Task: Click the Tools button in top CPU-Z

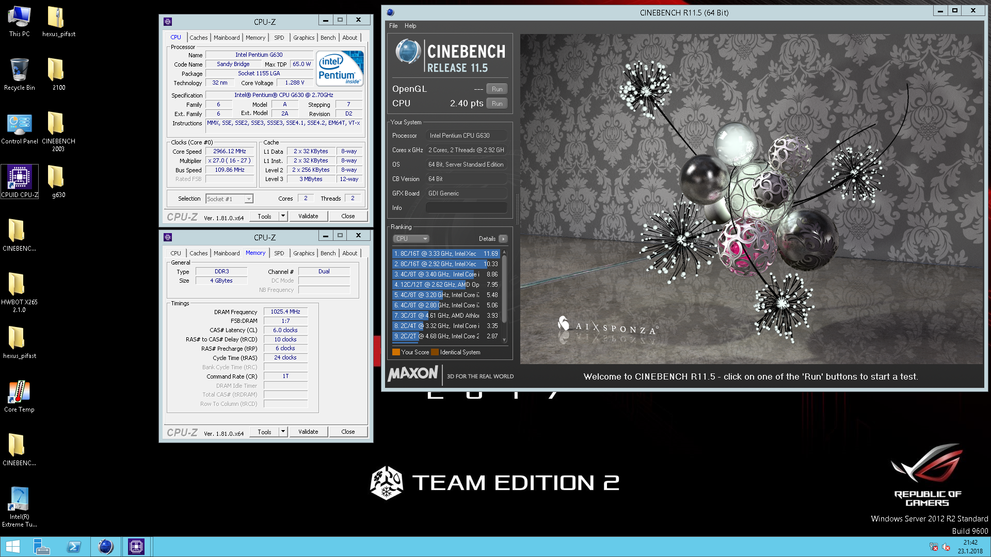Action: coord(264,216)
